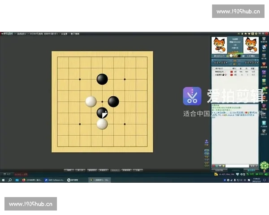Image resolution: width=269 pixels, height=215 pixels.
Task: Click the third button below the board
Action: [x=92, y=170]
